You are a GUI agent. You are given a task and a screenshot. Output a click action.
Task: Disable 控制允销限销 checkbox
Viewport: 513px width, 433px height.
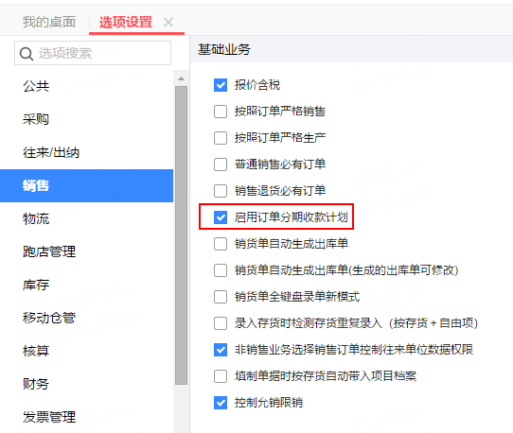(x=221, y=403)
